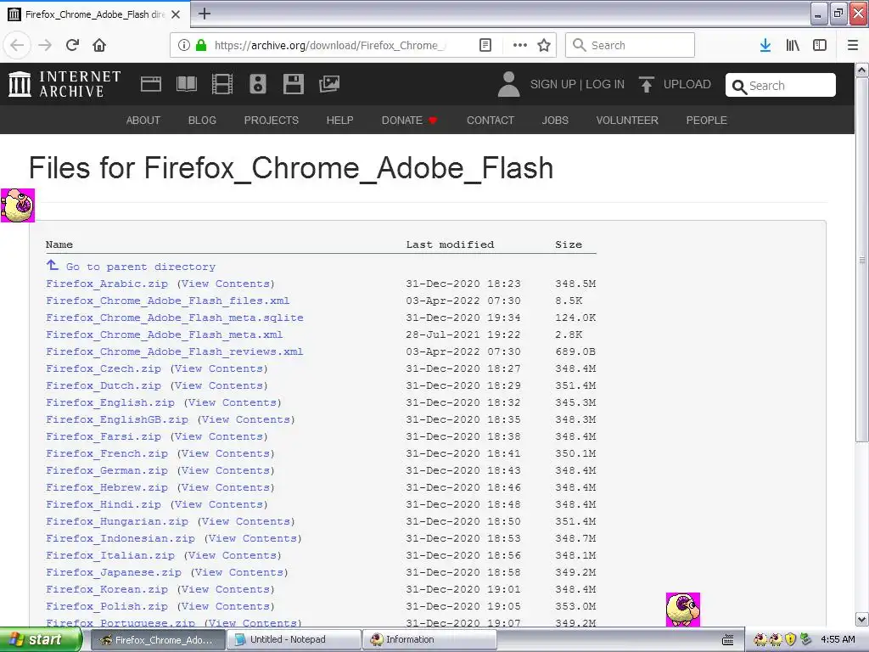Click the Internet Archive logo
The height and width of the screenshot is (652, 869).
[64, 84]
